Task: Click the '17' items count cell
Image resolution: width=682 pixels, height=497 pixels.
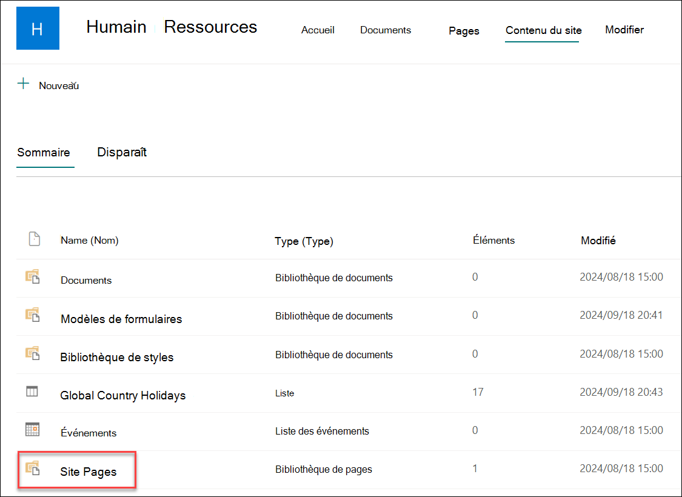Action: click(478, 392)
